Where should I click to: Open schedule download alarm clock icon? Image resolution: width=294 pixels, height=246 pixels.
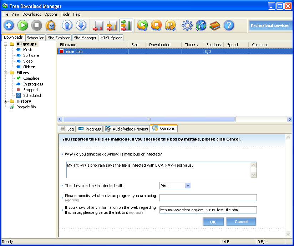point(50,25)
